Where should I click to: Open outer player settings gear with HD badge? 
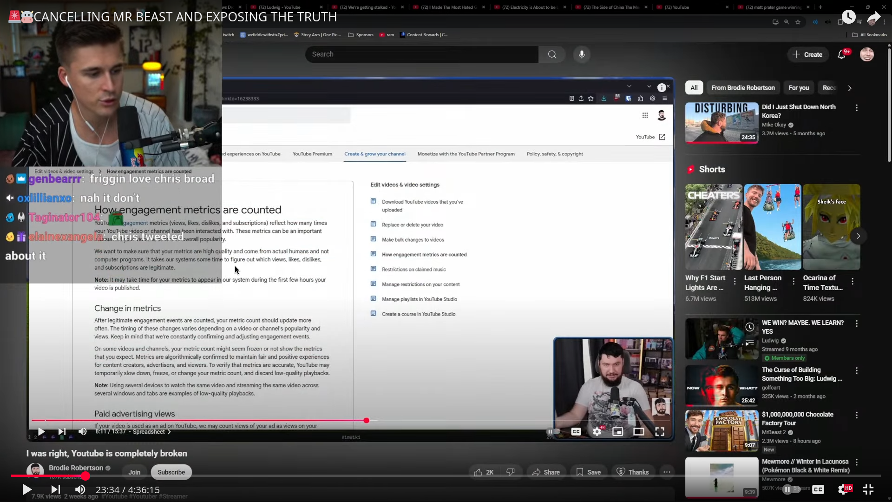(844, 489)
